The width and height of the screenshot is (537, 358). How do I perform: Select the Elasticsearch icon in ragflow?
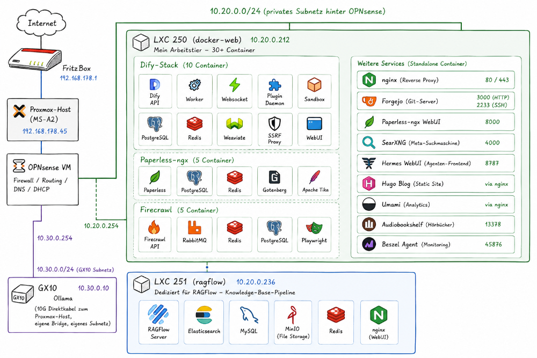204,315
